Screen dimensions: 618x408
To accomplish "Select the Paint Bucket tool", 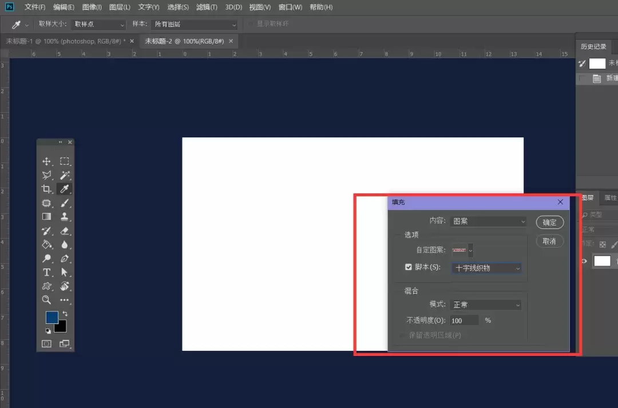I will [46, 244].
